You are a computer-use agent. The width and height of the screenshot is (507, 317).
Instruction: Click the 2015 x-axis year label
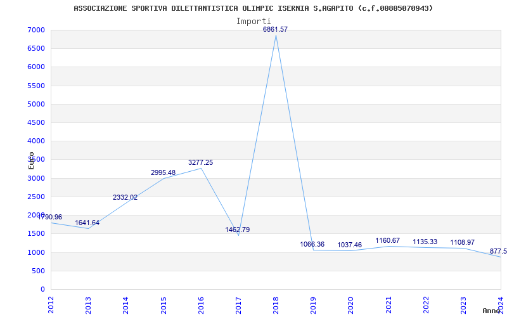point(164,305)
